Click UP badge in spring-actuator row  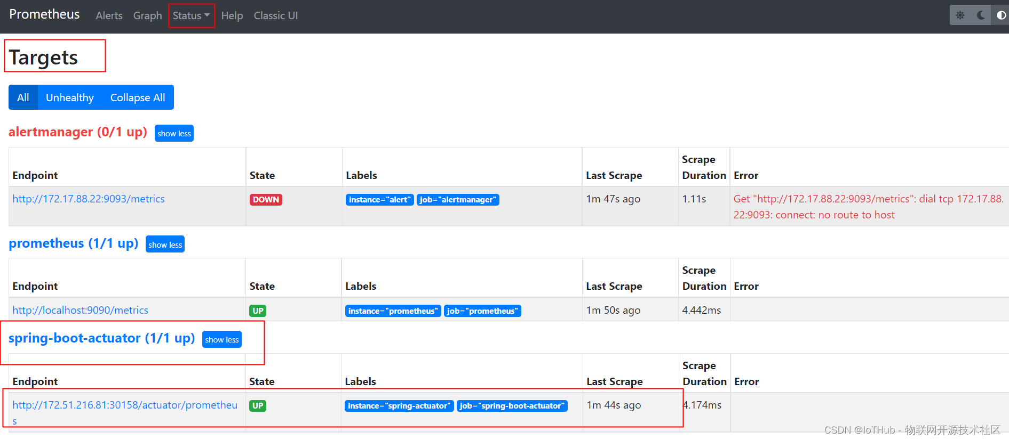click(x=258, y=406)
